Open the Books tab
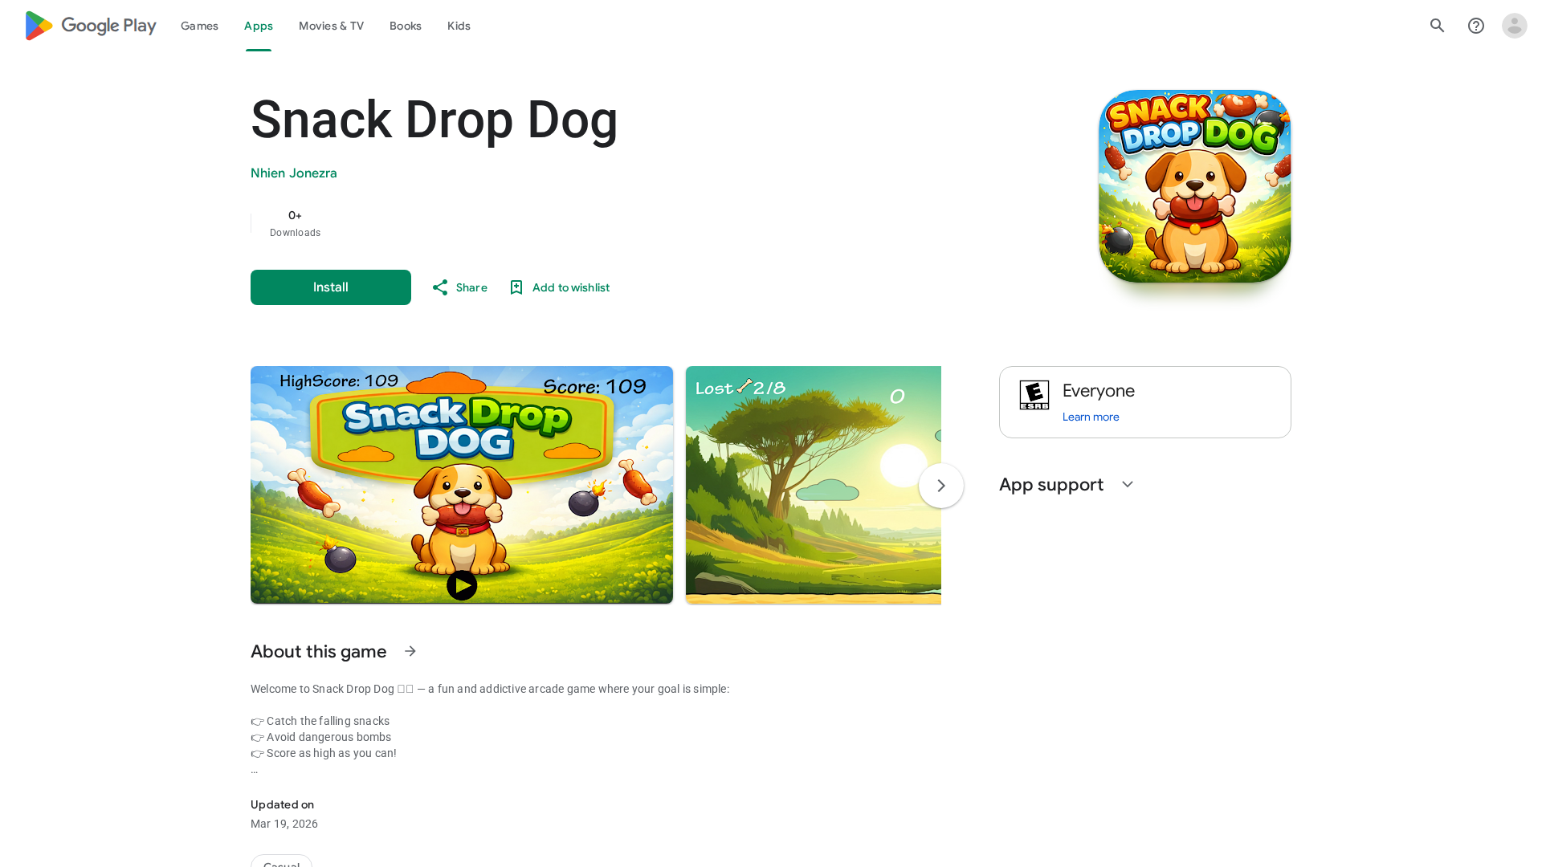 click(x=406, y=26)
